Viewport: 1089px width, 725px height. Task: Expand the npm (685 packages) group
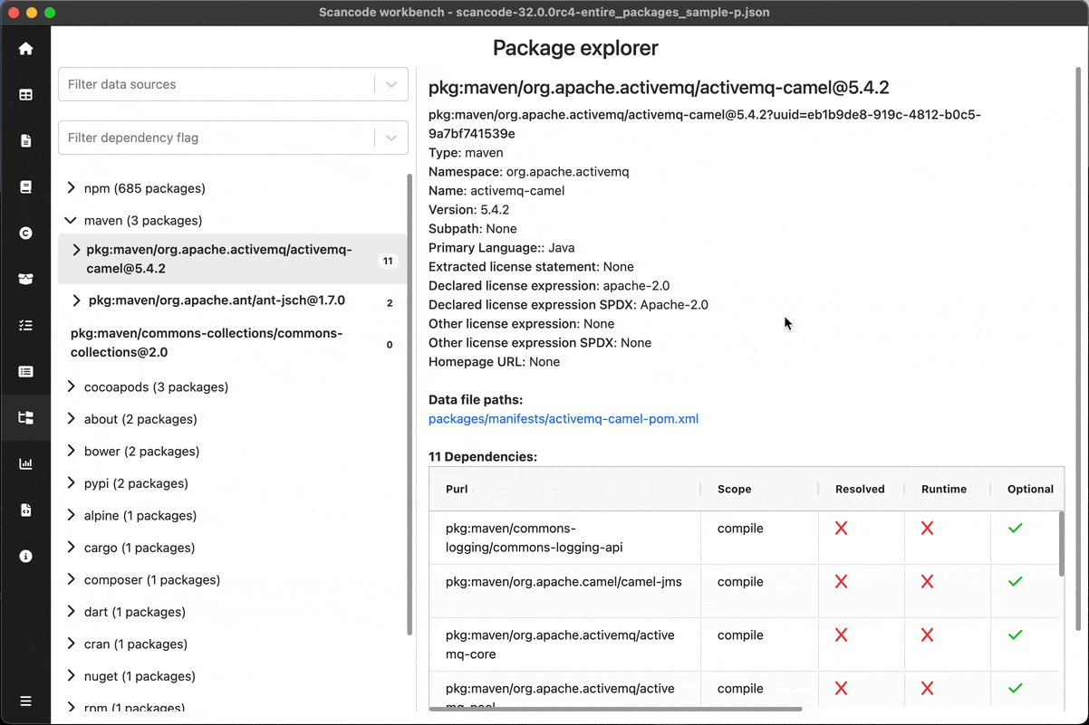click(71, 188)
